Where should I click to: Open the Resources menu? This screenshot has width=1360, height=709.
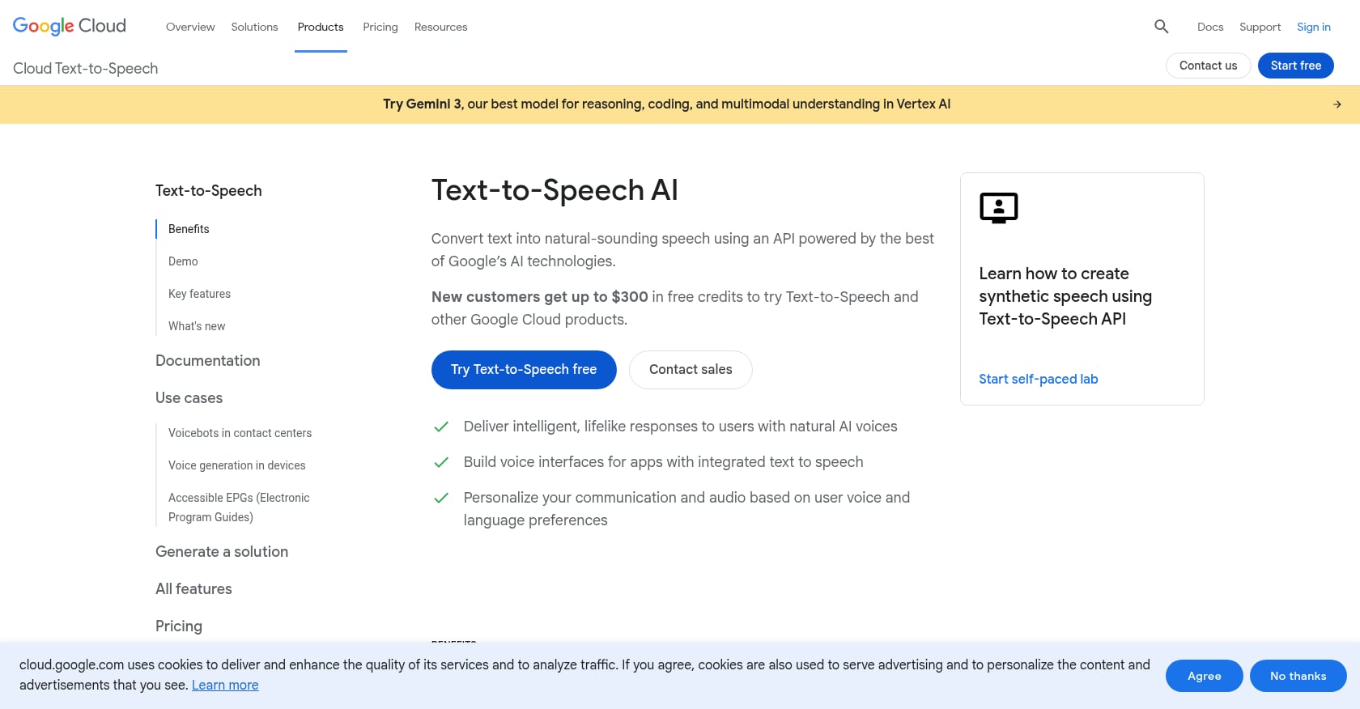pos(440,27)
